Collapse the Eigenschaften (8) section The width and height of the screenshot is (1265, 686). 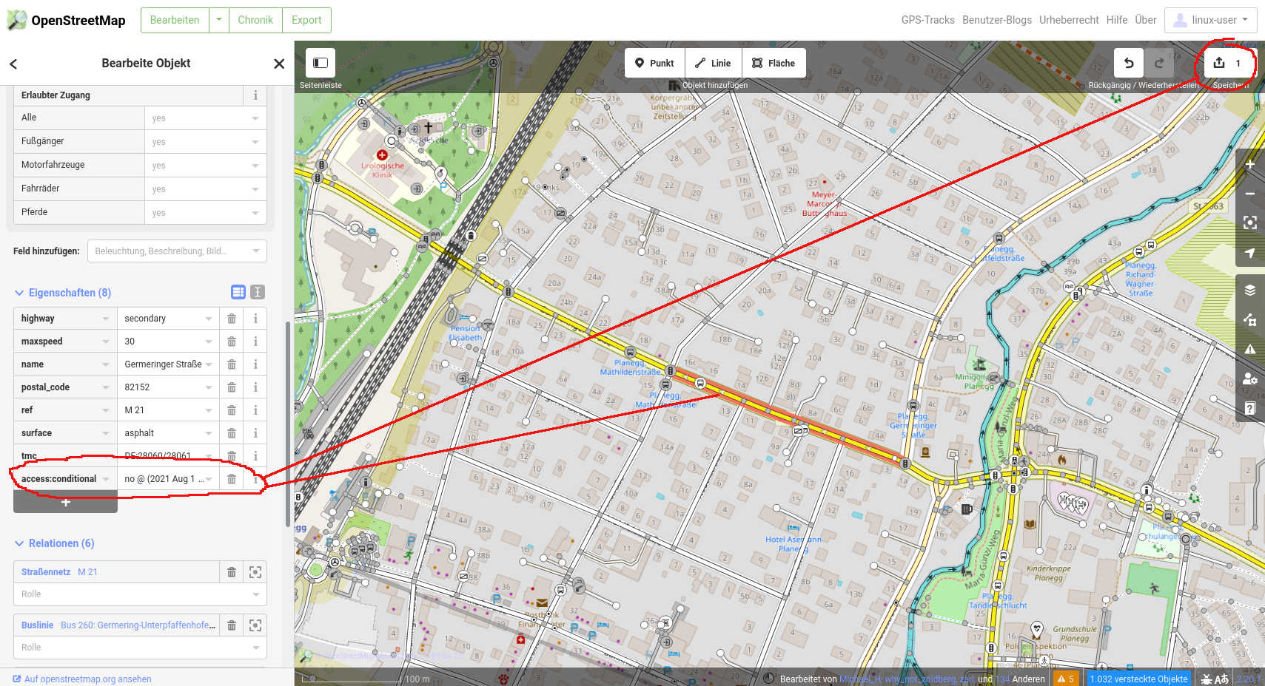click(63, 293)
